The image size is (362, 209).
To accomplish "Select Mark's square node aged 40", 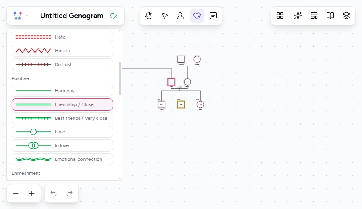I will [x=162, y=104].
